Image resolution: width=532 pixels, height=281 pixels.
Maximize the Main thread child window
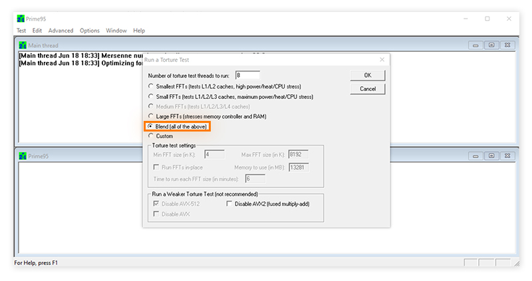pyautogui.click(x=491, y=45)
